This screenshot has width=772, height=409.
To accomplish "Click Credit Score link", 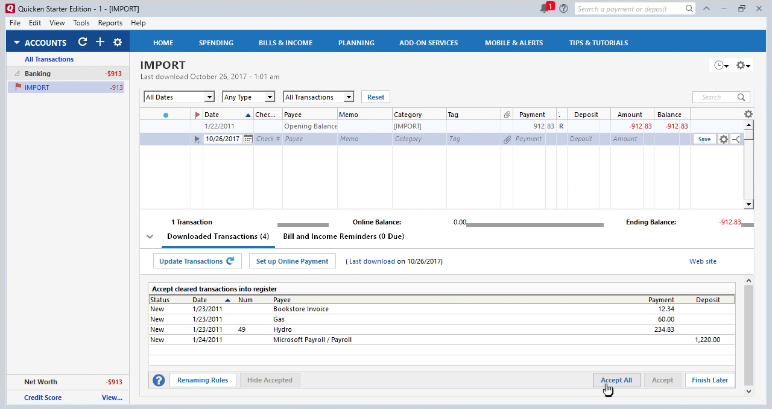I will pos(43,398).
